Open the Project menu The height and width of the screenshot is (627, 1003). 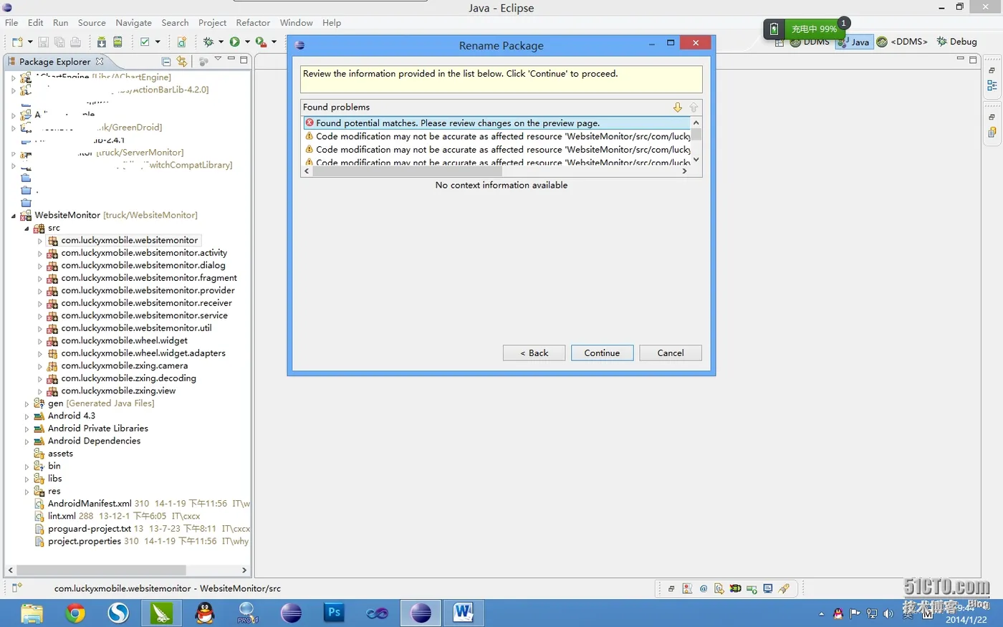pos(212,23)
